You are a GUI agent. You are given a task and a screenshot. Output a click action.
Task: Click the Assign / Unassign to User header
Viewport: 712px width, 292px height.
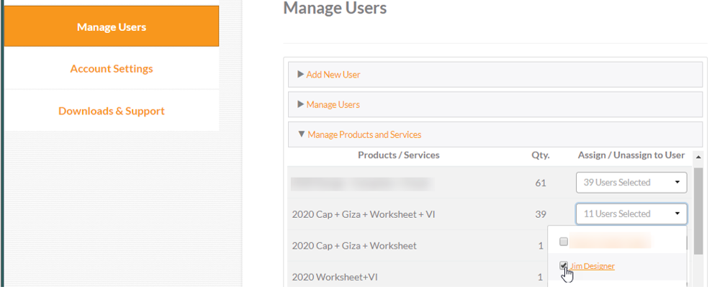(x=631, y=155)
